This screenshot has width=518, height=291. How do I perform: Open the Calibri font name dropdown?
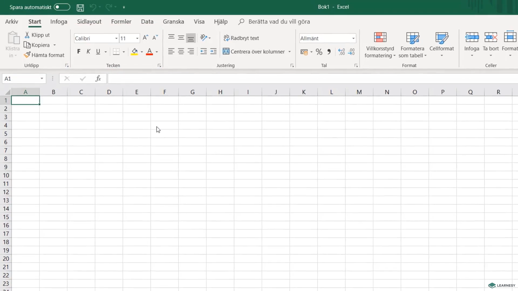click(116, 38)
